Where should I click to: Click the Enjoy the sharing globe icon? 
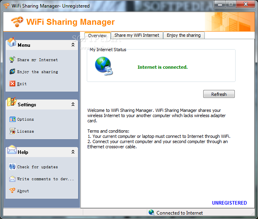pos(12,72)
